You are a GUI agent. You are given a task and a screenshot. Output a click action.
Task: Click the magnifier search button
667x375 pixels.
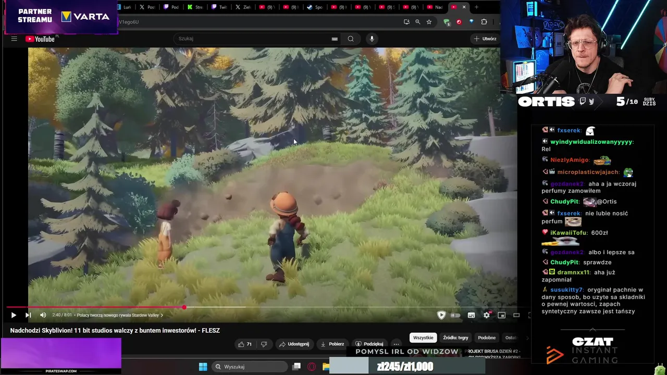(x=351, y=39)
